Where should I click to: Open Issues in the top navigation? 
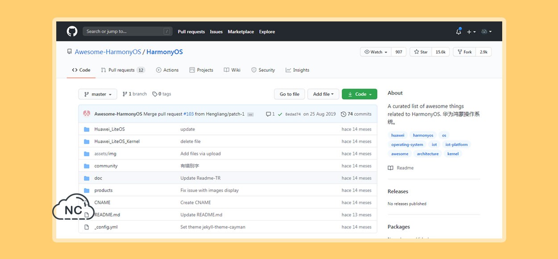point(216,32)
